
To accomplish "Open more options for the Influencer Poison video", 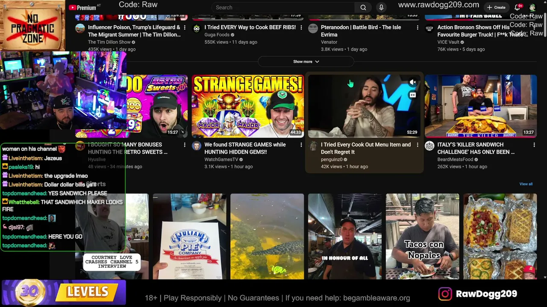I will pos(185,27).
